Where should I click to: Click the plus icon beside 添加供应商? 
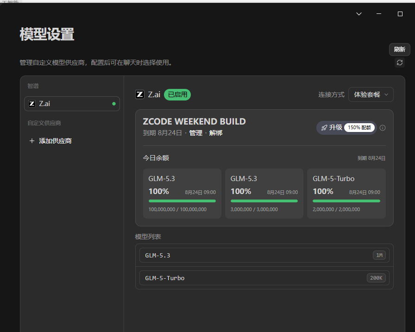pyautogui.click(x=32, y=141)
